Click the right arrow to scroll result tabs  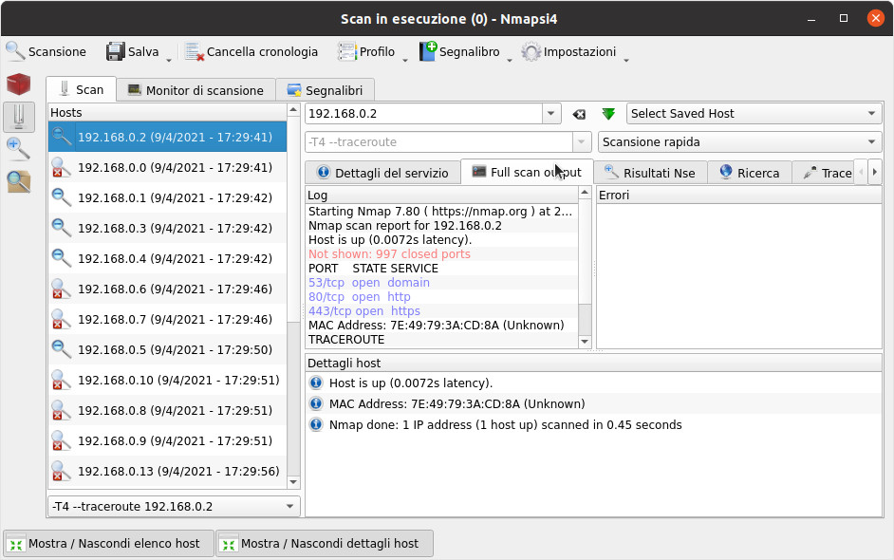tap(875, 172)
